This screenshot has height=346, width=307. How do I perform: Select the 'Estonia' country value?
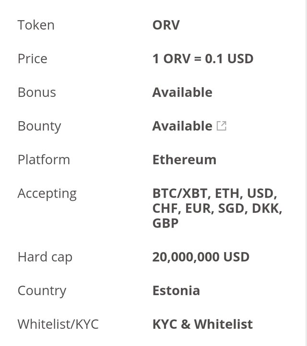pos(176,290)
